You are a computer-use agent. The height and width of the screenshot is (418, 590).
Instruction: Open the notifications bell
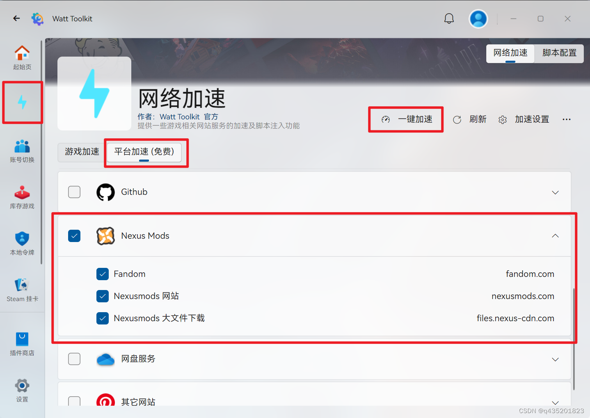(449, 18)
